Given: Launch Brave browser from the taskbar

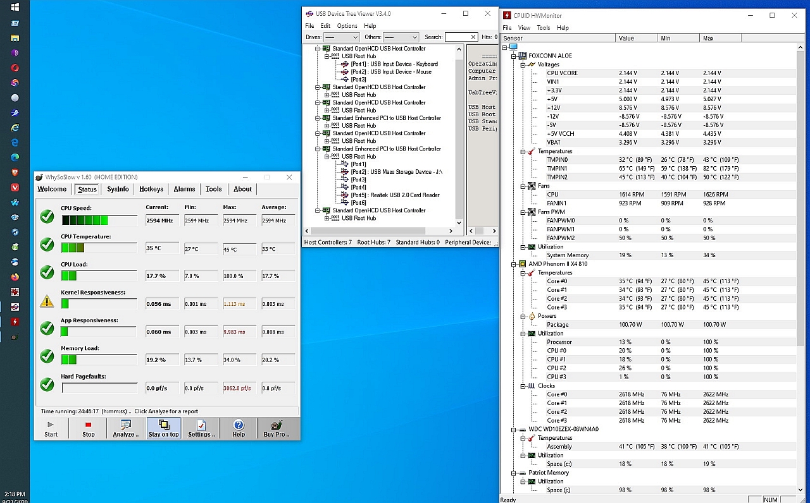Looking at the screenshot, I should pos(15,172).
